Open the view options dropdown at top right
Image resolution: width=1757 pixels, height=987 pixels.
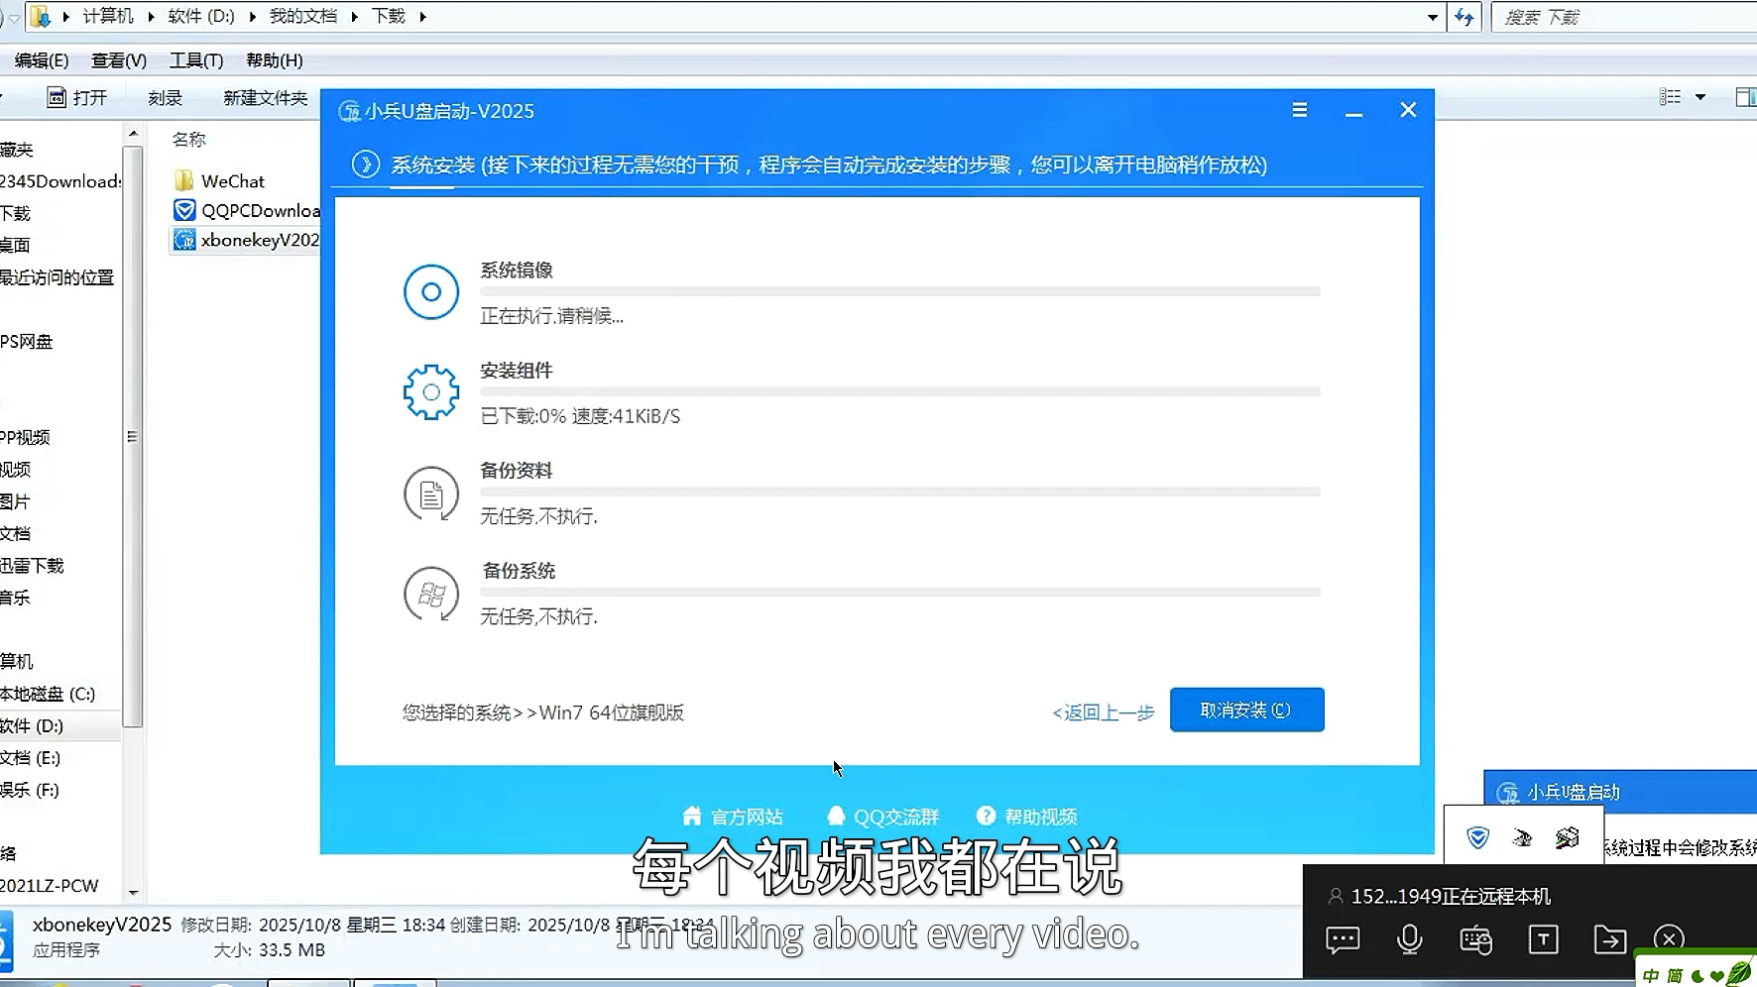(x=1702, y=97)
